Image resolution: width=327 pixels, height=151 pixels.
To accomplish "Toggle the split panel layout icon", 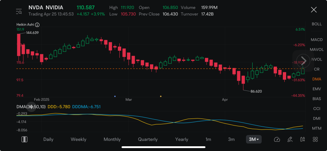I will pyautogui.click(x=24, y=139).
